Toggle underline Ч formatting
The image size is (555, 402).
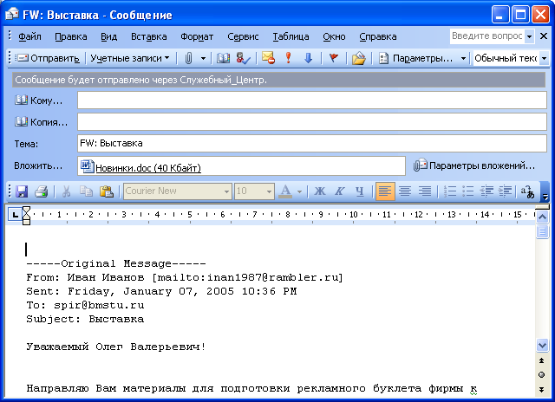[x=359, y=191]
